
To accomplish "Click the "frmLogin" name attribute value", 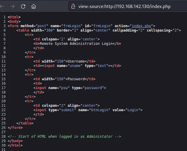I will [72, 26].
